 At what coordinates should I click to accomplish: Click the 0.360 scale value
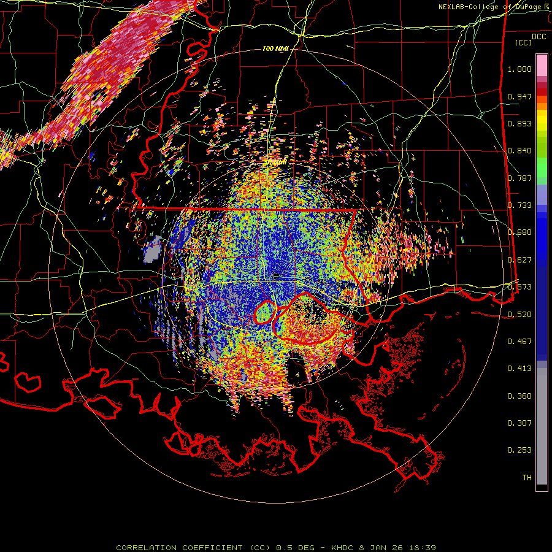(x=519, y=396)
